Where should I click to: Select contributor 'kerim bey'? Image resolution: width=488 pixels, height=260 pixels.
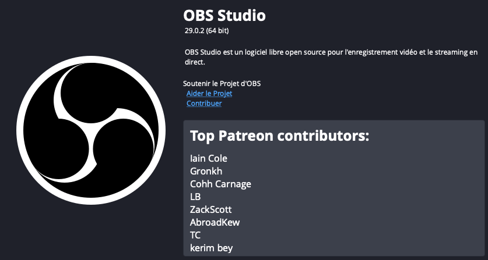[x=211, y=248]
